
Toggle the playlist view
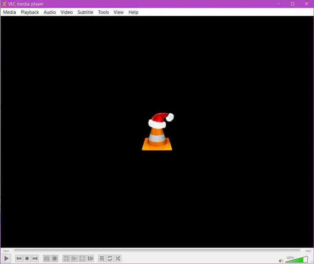[x=102, y=259]
